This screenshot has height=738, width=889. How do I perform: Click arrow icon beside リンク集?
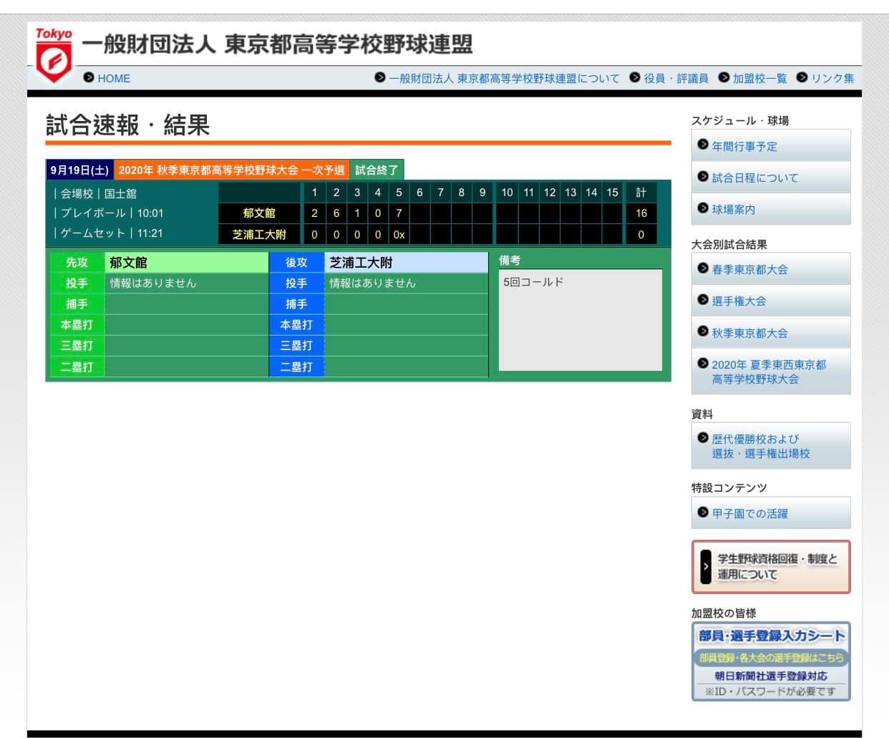[802, 77]
